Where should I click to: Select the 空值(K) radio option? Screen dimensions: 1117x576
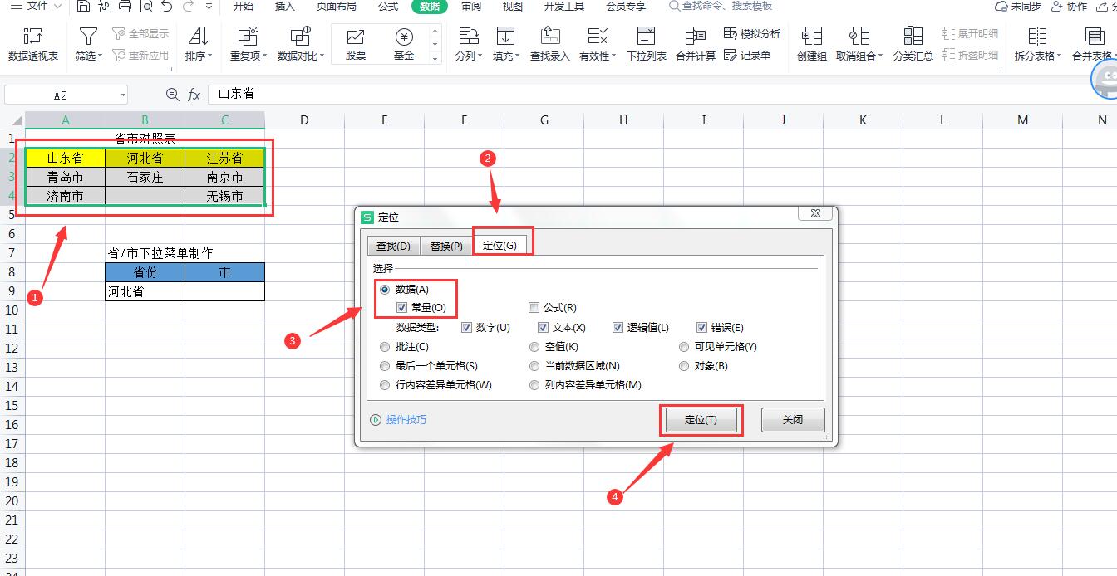(x=534, y=347)
